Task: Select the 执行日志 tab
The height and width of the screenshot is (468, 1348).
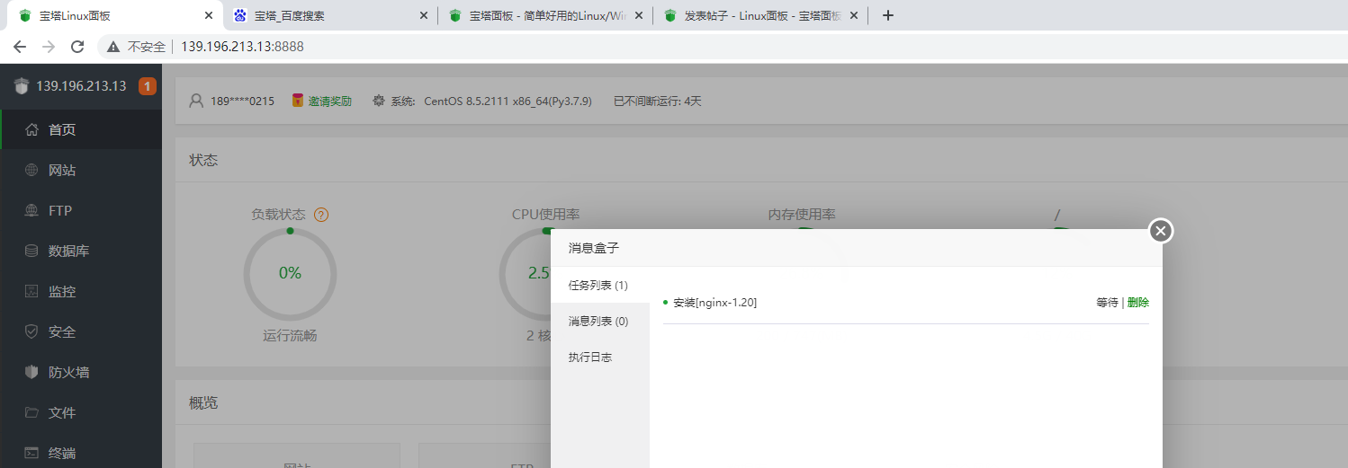Action: 599,357
